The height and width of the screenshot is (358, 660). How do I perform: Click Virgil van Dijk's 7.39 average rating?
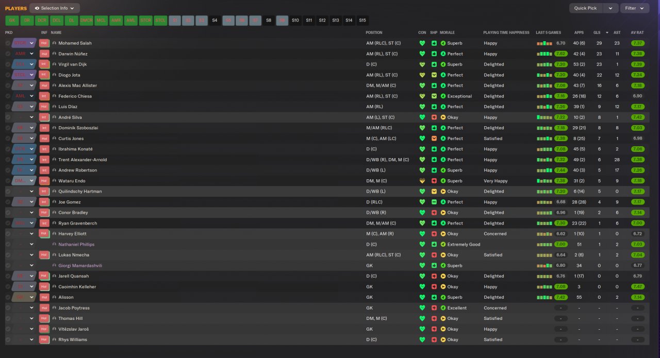(x=637, y=64)
